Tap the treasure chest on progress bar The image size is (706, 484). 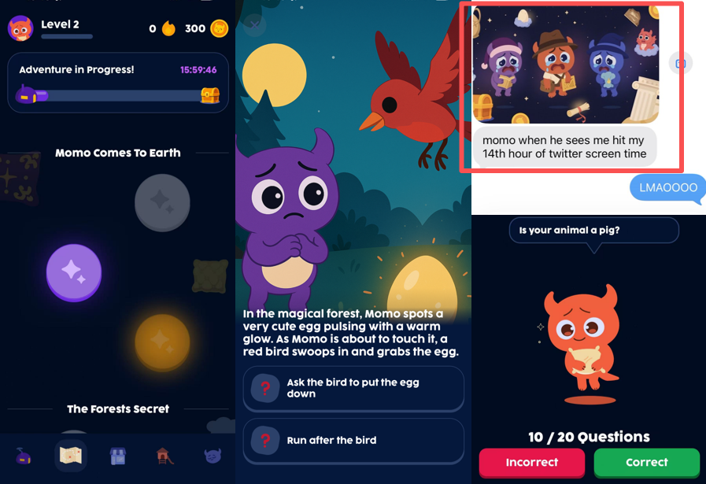pyautogui.click(x=210, y=95)
